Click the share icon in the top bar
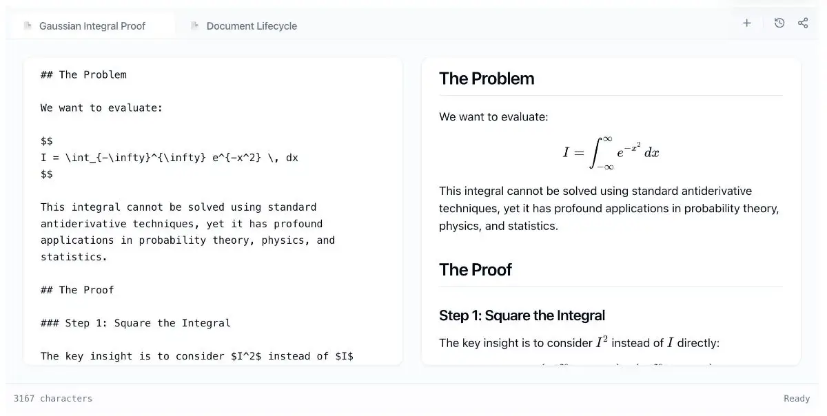 (x=803, y=23)
